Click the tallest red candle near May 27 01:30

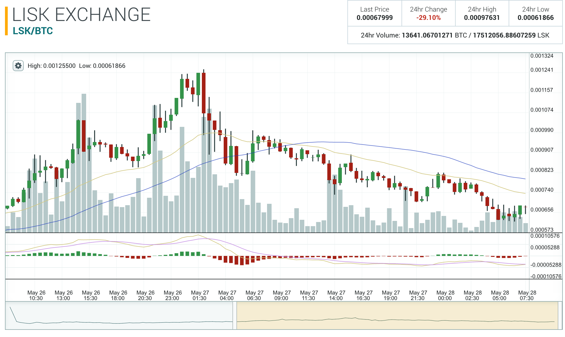pos(204,93)
